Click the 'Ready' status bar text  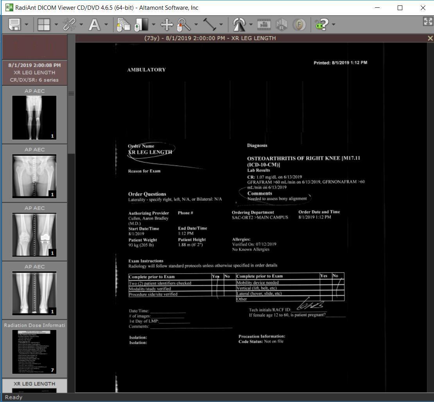(14, 397)
